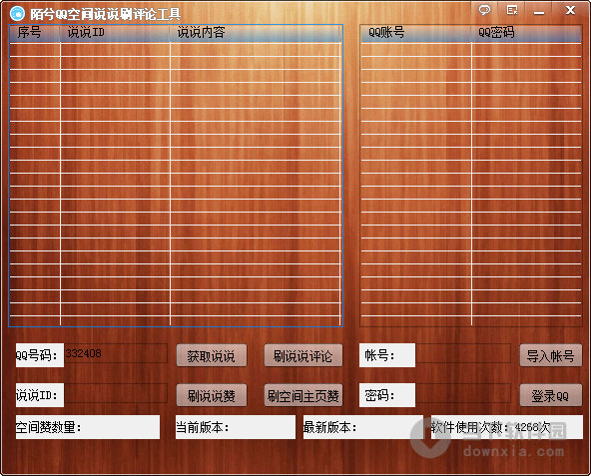Open the skin menu icon in title bar
This screenshot has height=476, width=591.
[512, 10]
